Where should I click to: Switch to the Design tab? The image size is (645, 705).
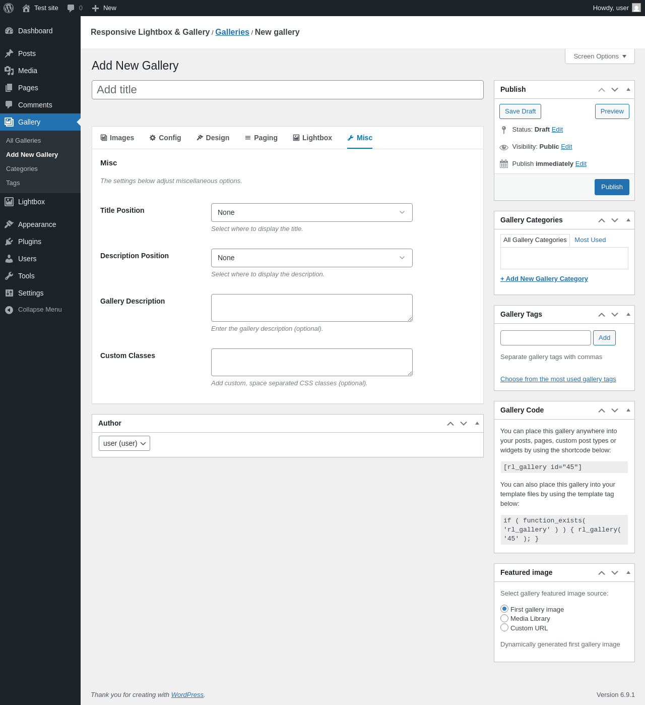pos(213,138)
